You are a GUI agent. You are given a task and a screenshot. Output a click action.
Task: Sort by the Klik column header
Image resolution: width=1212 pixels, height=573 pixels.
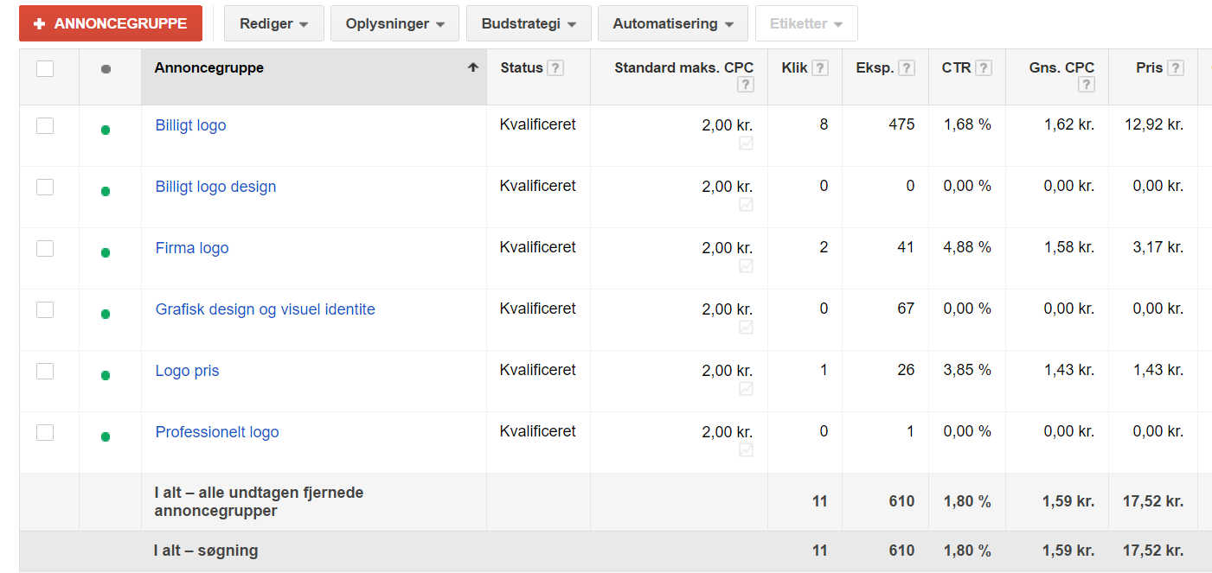[x=794, y=67]
